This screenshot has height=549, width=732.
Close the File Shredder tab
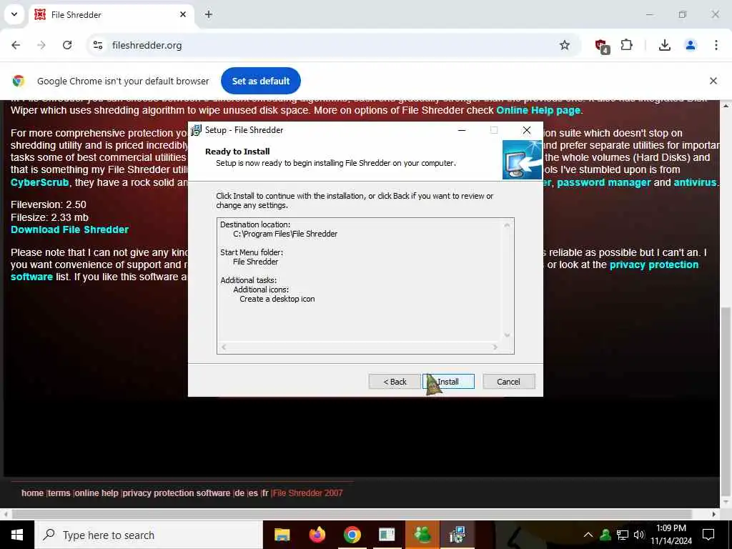click(x=183, y=14)
